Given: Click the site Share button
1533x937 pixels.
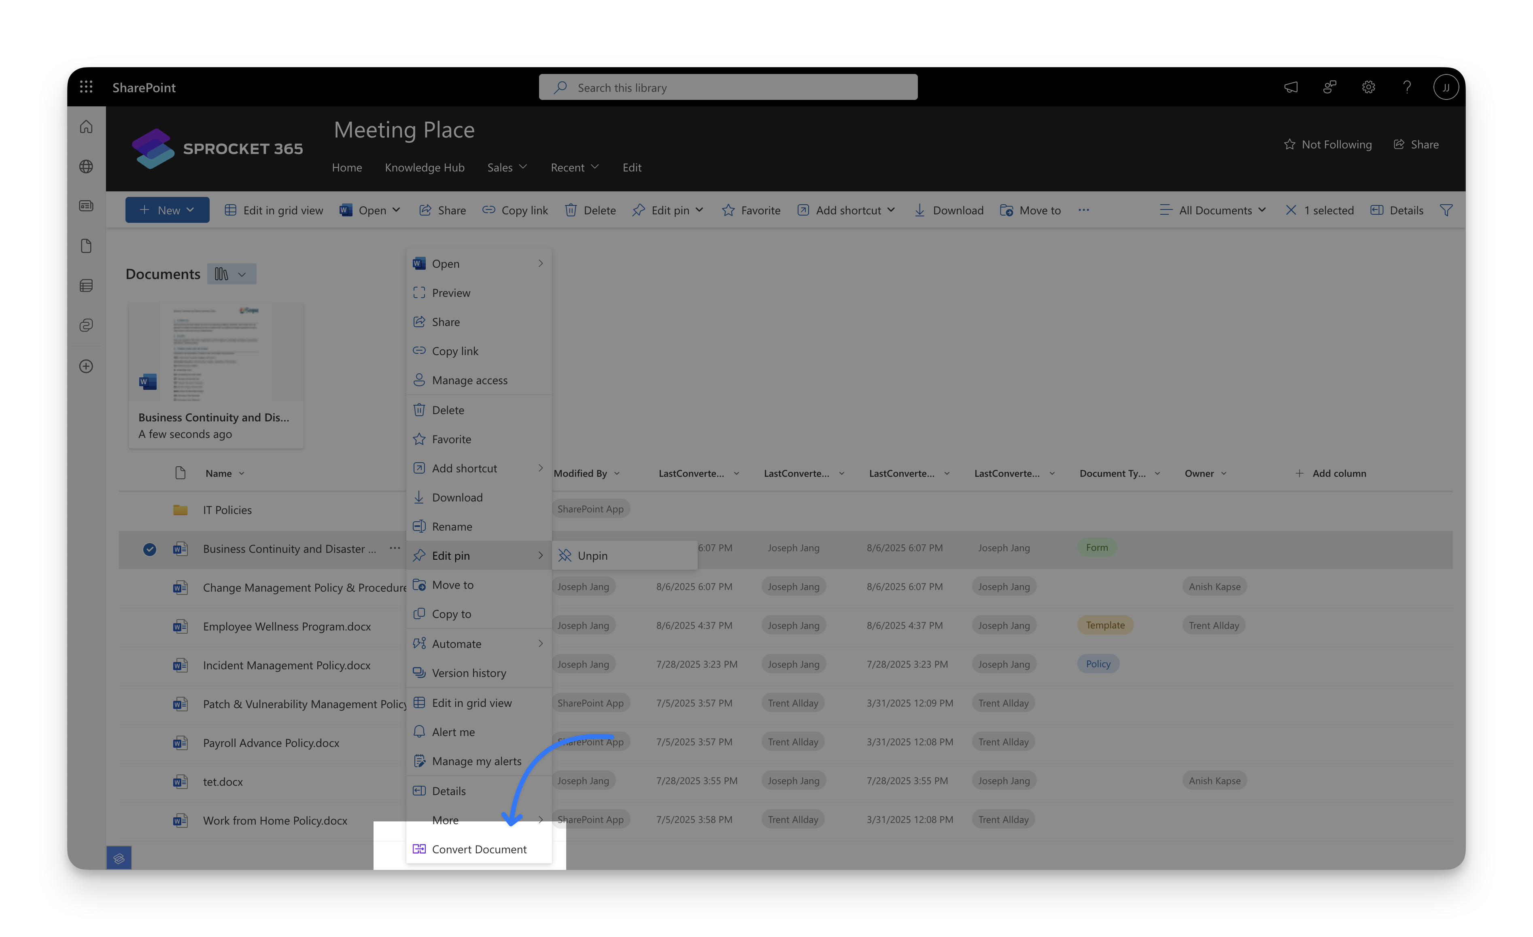Looking at the screenshot, I should click(x=1415, y=144).
